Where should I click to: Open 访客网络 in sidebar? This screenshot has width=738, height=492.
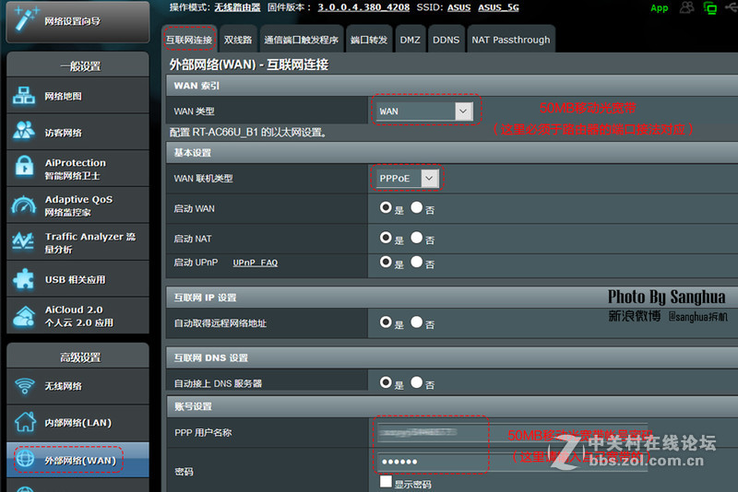pos(78,133)
